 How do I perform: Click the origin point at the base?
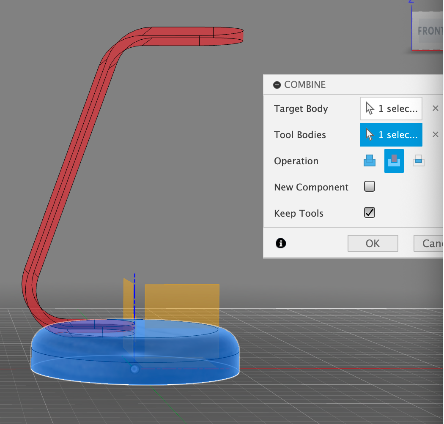(x=134, y=370)
